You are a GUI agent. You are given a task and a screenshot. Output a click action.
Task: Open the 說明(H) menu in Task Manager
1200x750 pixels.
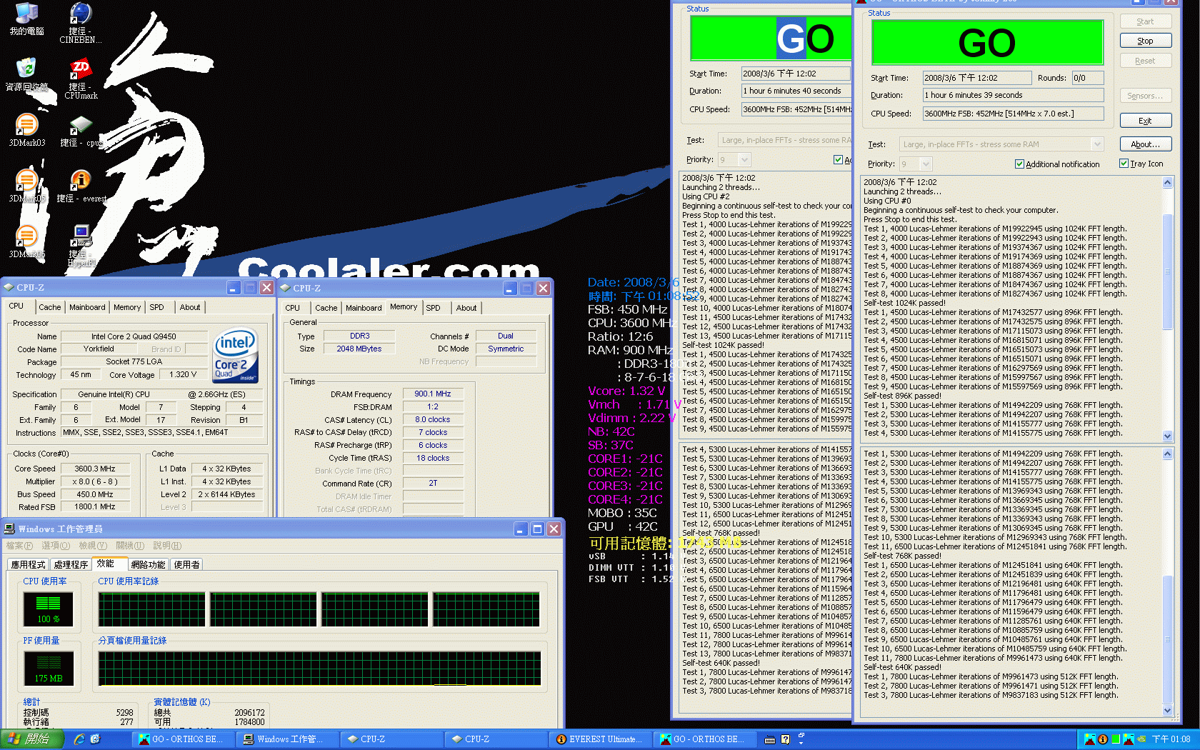coord(166,546)
